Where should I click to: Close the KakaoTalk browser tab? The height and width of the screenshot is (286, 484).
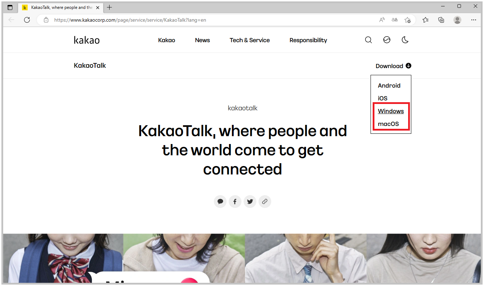tap(98, 7)
